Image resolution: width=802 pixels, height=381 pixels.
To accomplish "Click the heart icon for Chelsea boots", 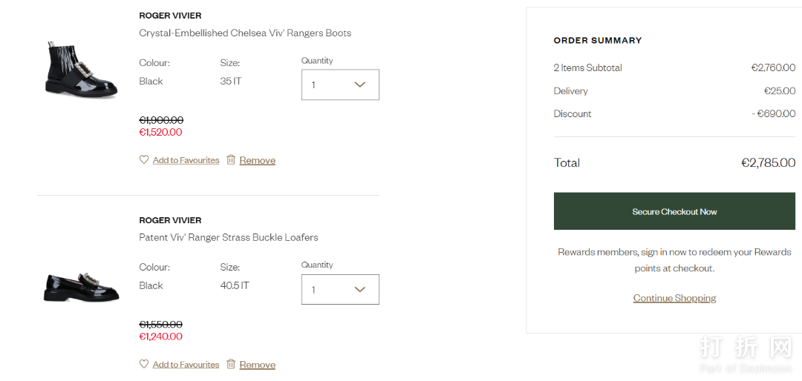I will (x=144, y=159).
